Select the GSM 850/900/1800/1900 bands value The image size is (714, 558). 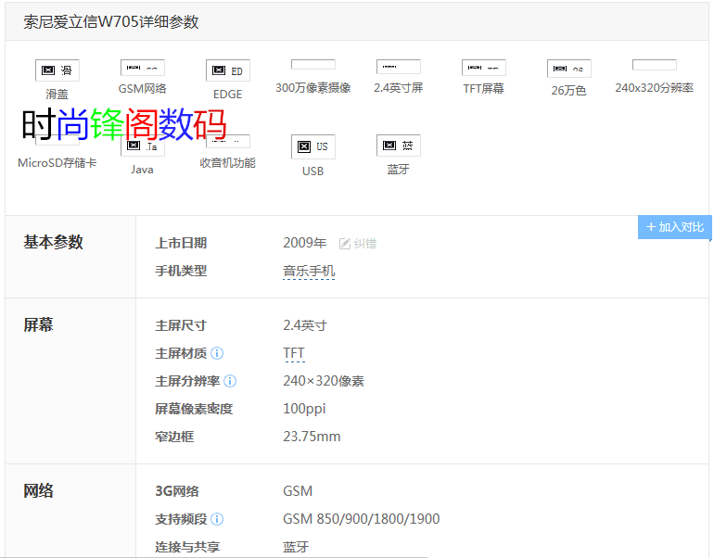(361, 519)
